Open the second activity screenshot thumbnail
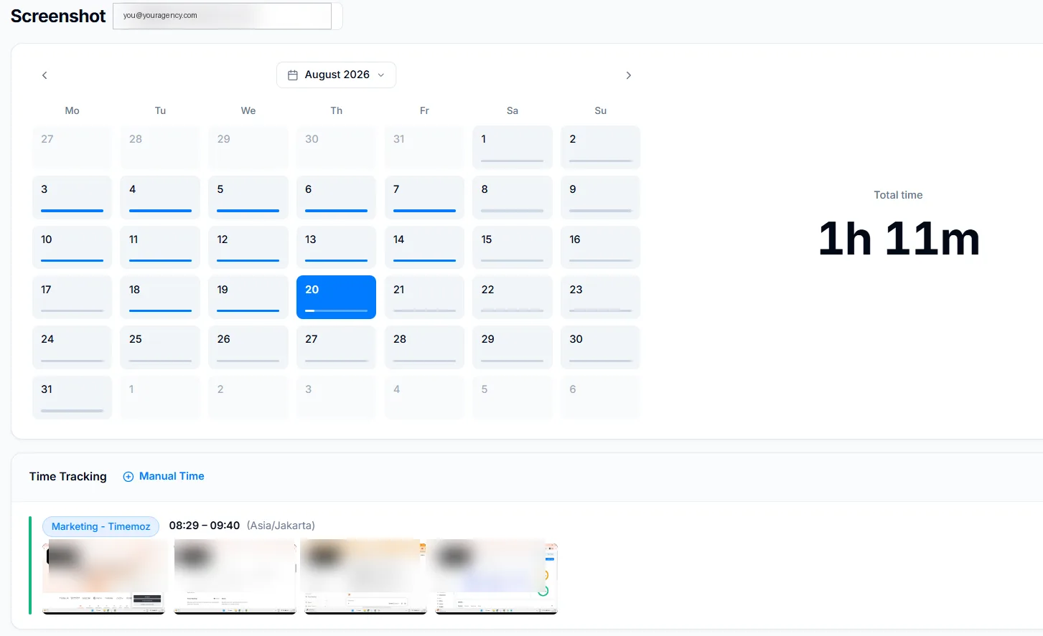Viewport: 1043px width, 636px height. pyautogui.click(x=235, y=577)
